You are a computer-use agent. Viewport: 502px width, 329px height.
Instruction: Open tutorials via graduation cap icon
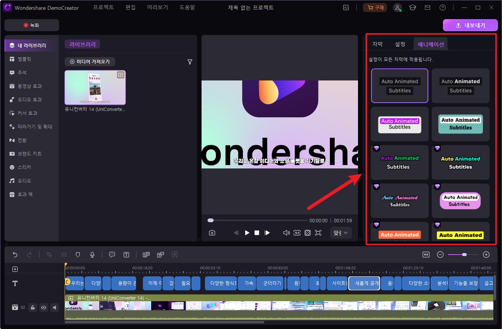tap(413, 8)
